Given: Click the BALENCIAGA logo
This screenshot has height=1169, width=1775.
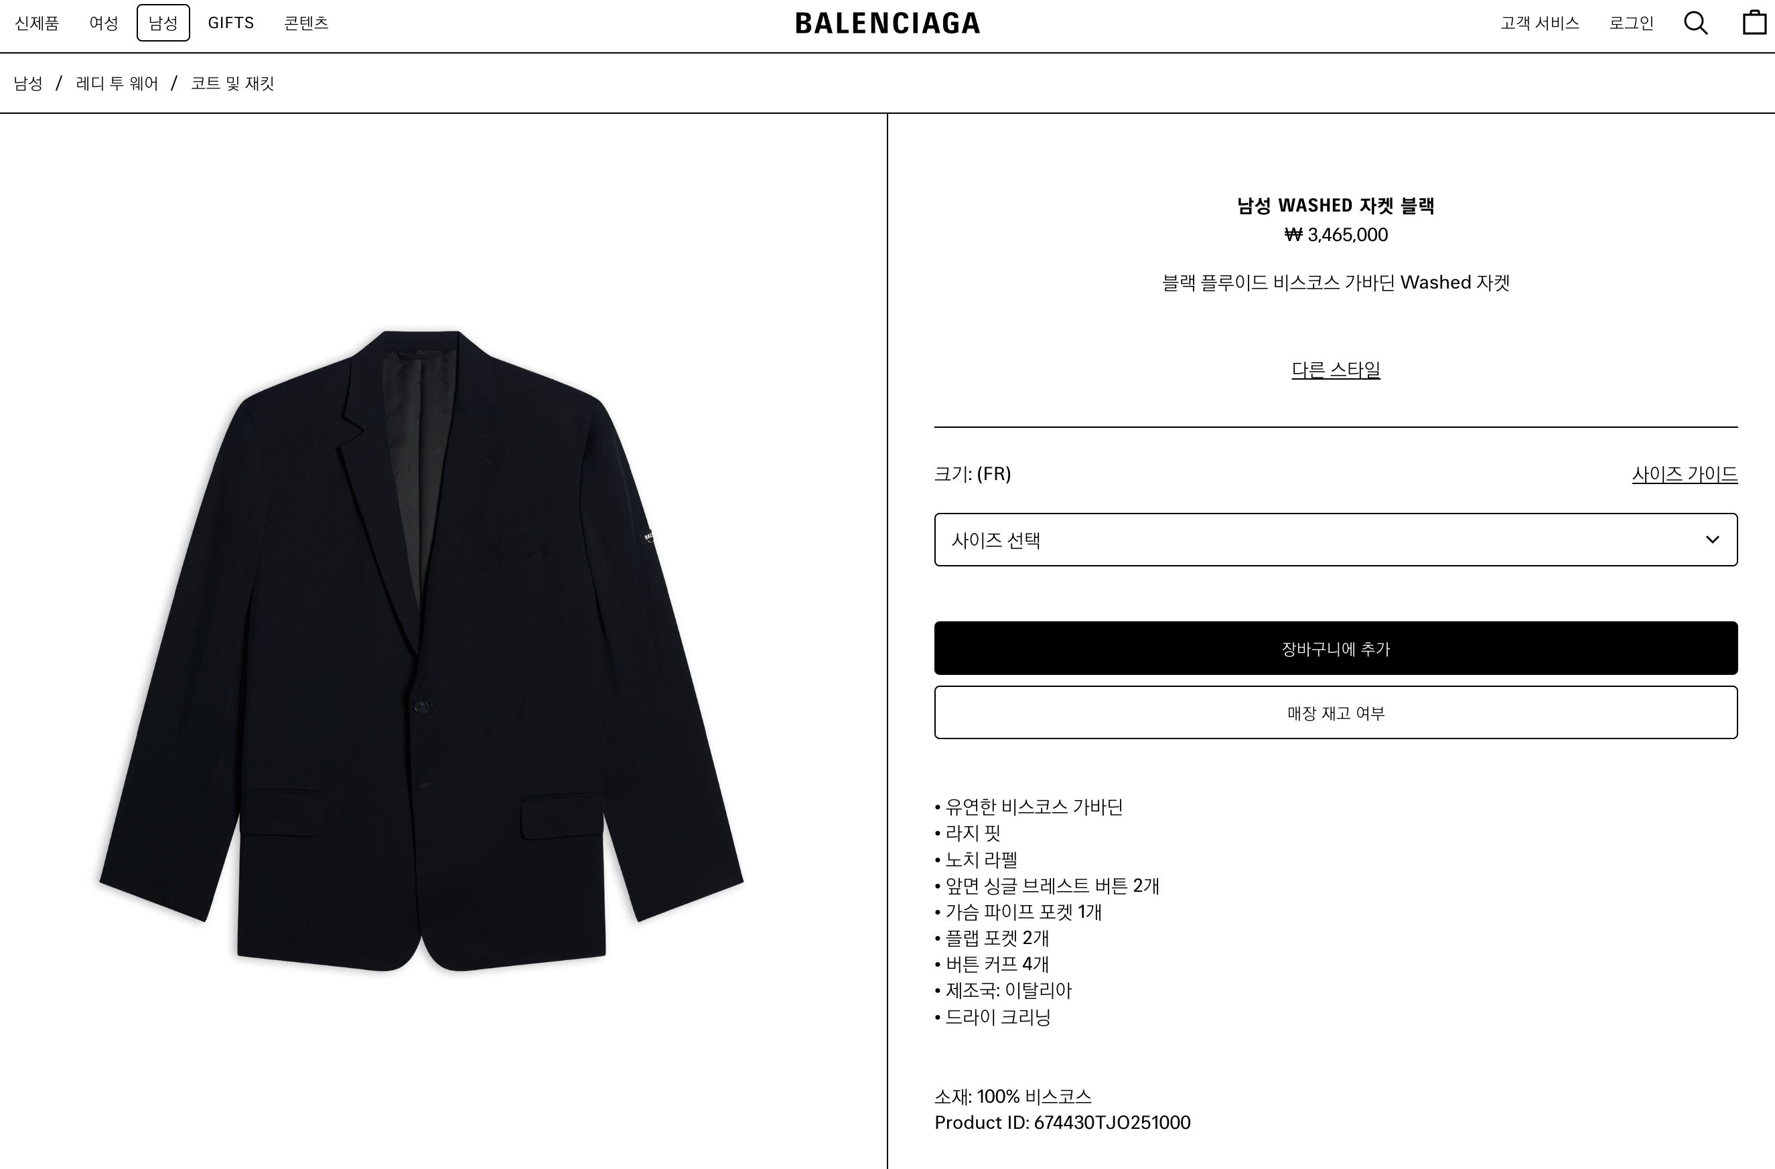Looking at the screenshot, I should click(x=887, y=23).
